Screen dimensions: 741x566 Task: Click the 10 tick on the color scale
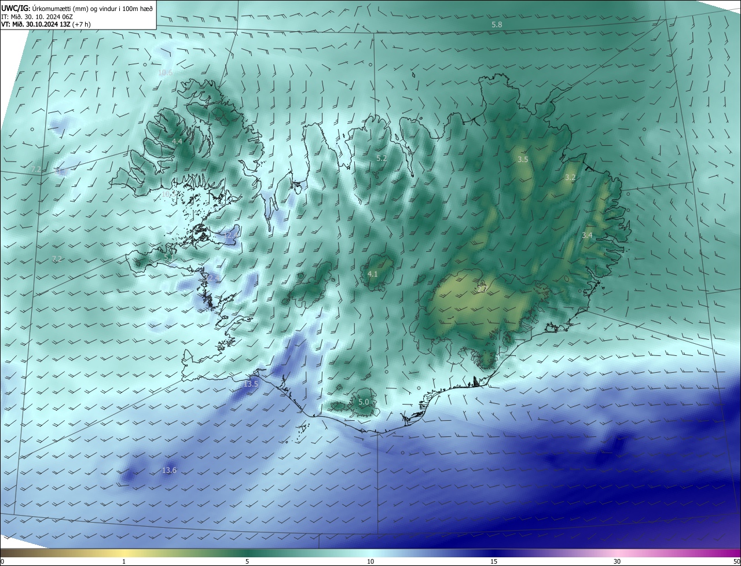point(370,561)
